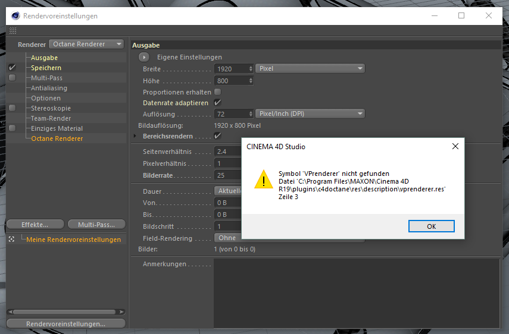This screenshot has height=334, width=509.
Task: Click the Rendervoreinstellungen... button at bottom
Action: [x=66, y=324]
